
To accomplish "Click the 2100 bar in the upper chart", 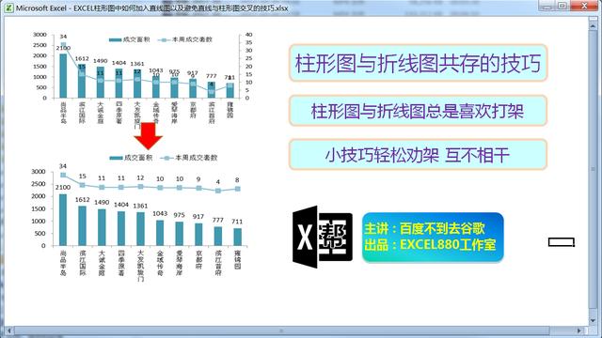I will coord(63,76).
